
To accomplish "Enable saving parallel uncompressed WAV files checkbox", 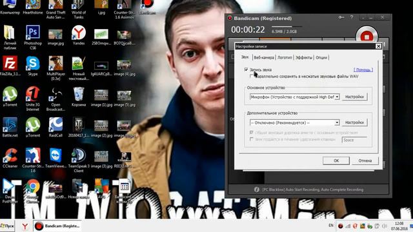I will pyautogui.click(x=251, y=76).
